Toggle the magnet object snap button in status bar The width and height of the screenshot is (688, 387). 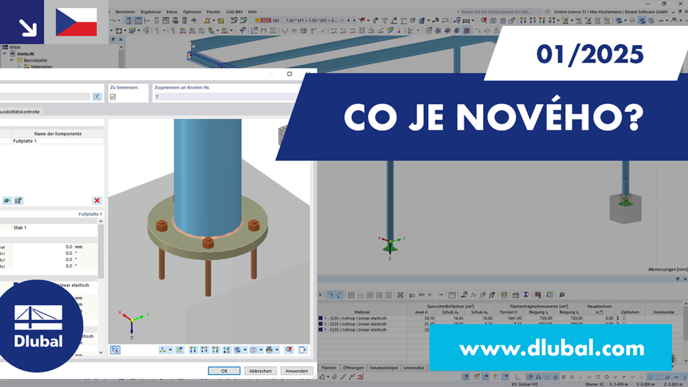pyautogui.click(x=538, y=377)
